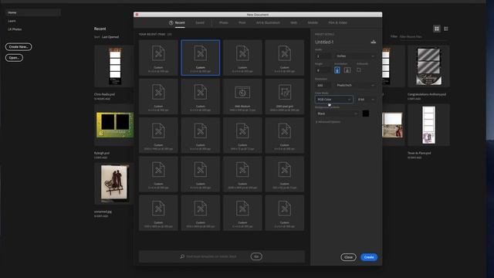Click the Filter Recent Files field

[x=423, y=37]
